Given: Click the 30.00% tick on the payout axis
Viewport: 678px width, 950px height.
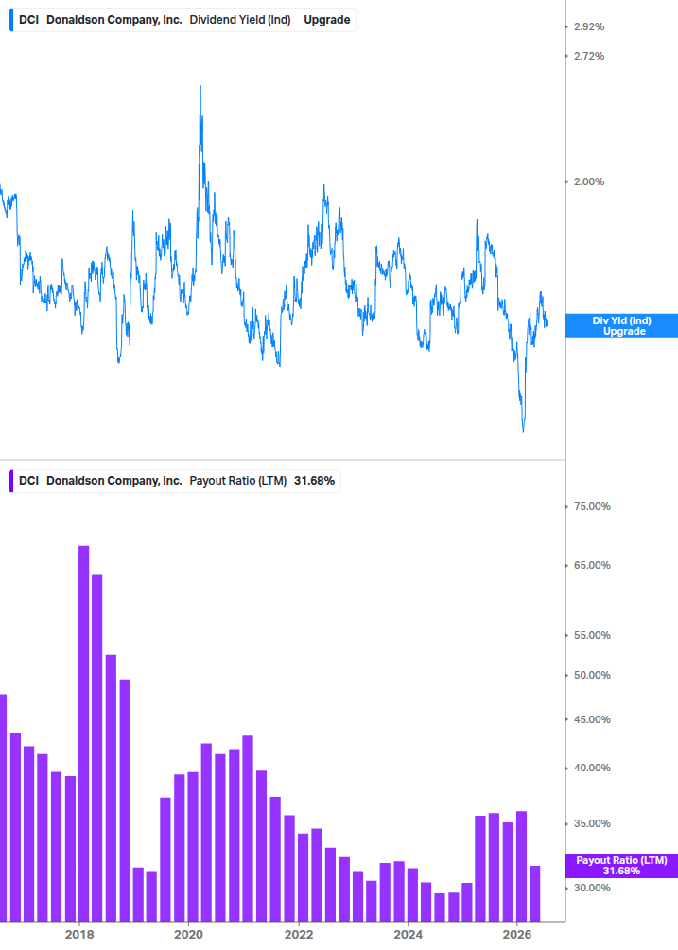Looking at the screenshot, I should pos(592,889).
